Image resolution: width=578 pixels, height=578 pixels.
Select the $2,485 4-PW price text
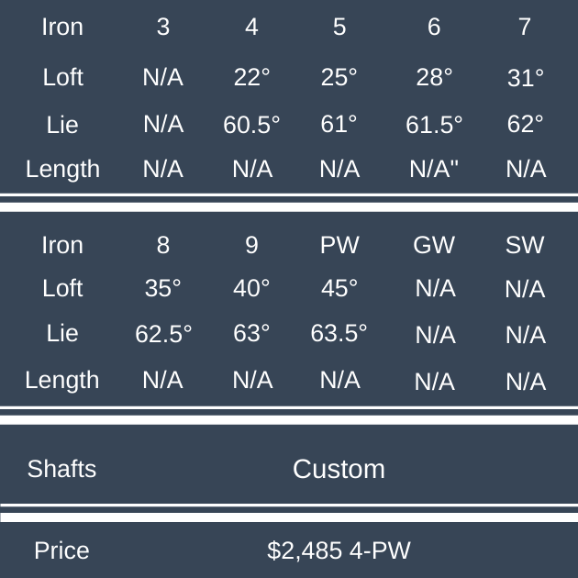(x=339, y=550)
